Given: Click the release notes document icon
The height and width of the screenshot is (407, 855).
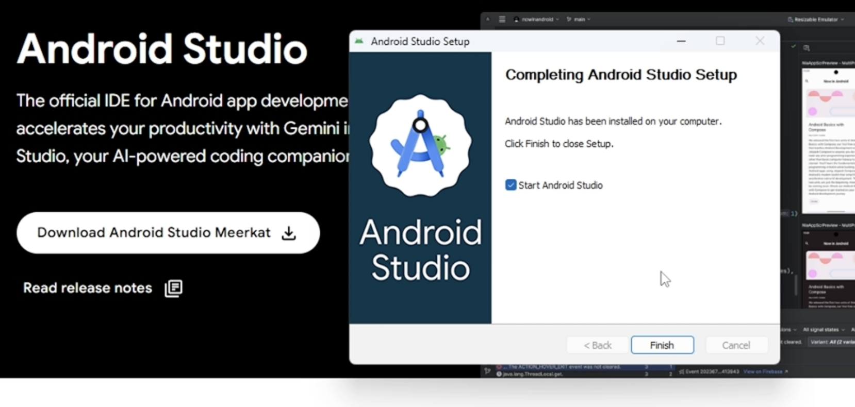Looking at the screenshot, I should point(174,289).
